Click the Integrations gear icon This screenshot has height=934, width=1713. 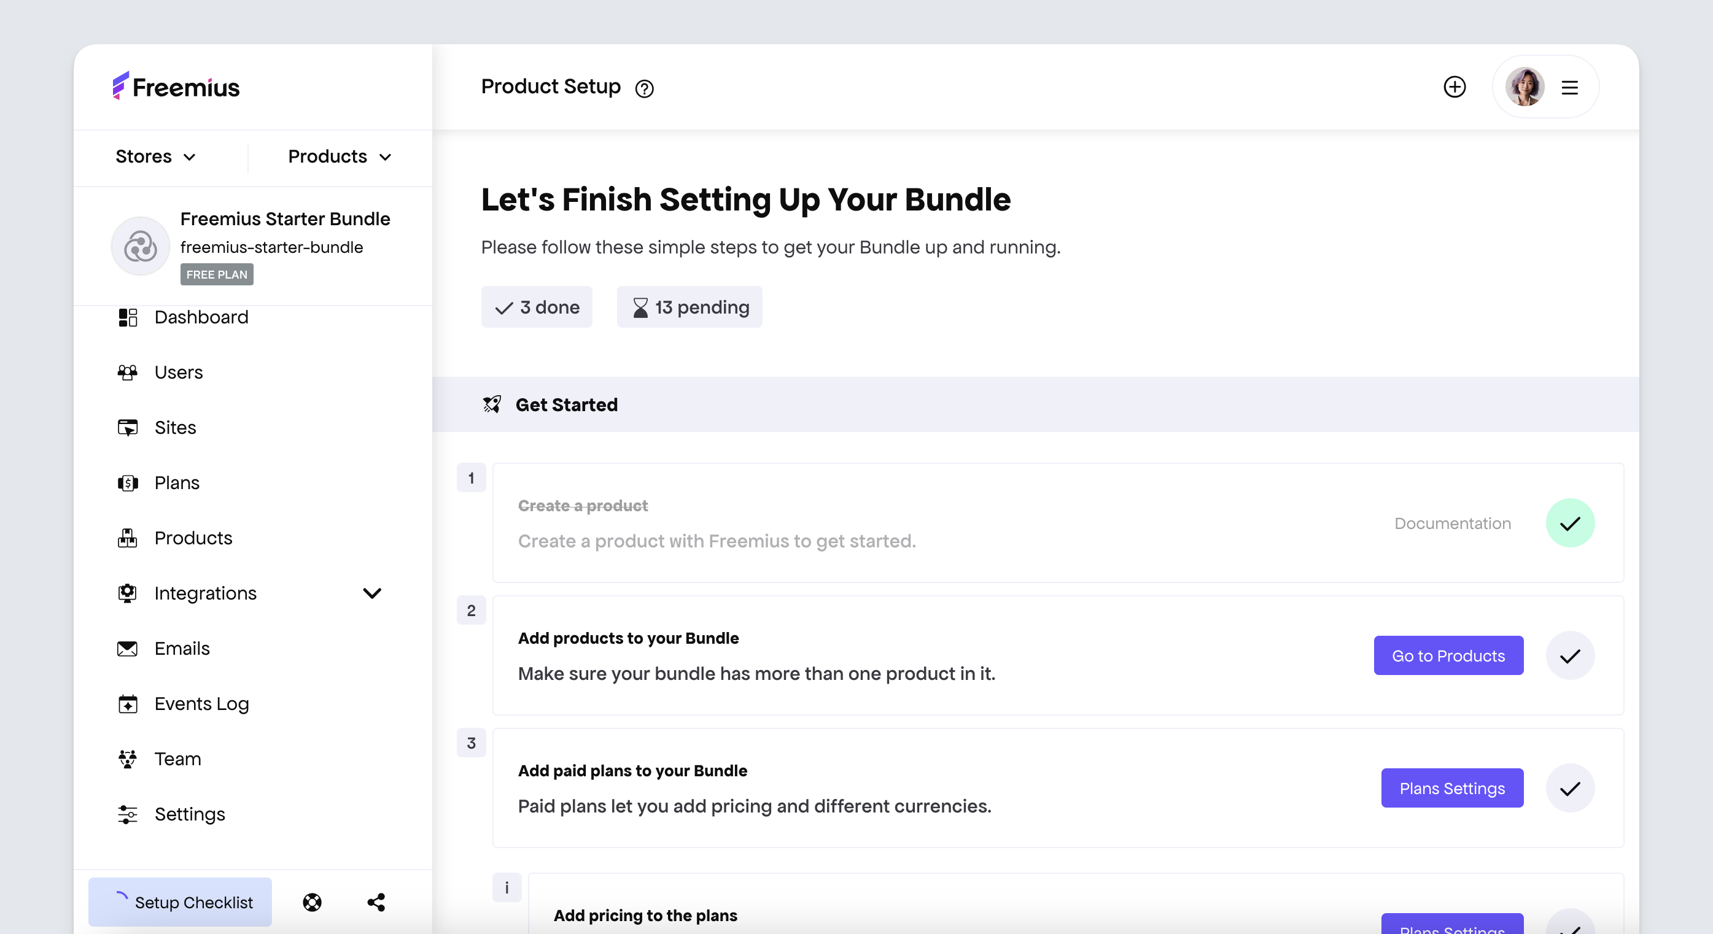[x=128, y=593]
